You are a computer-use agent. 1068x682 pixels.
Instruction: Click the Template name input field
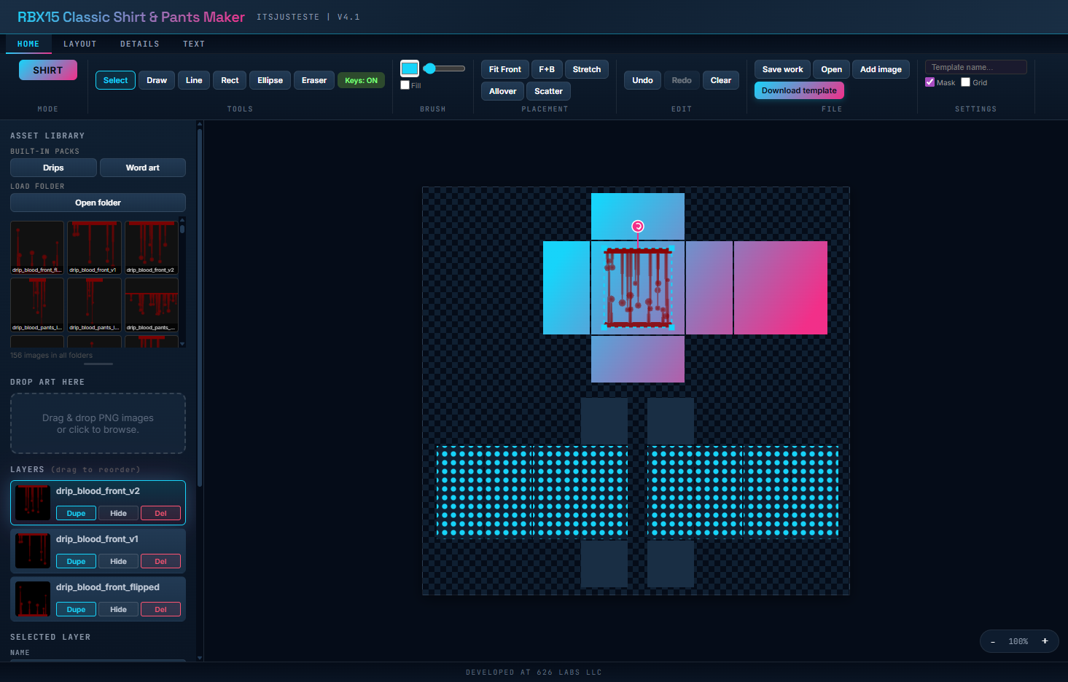(976, 67)
